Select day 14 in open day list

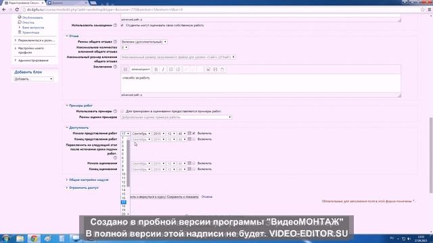124,190
